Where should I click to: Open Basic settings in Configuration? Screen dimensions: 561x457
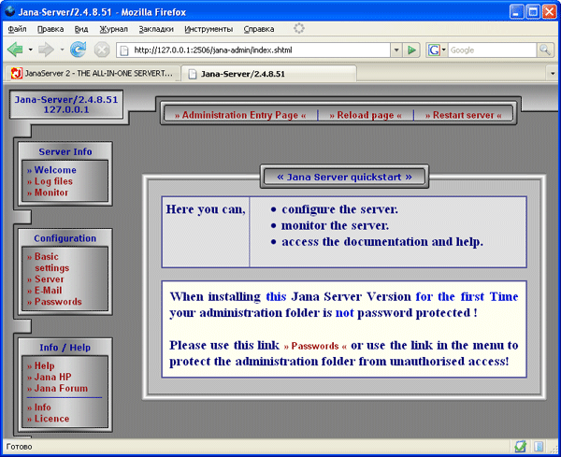point(48,262)
